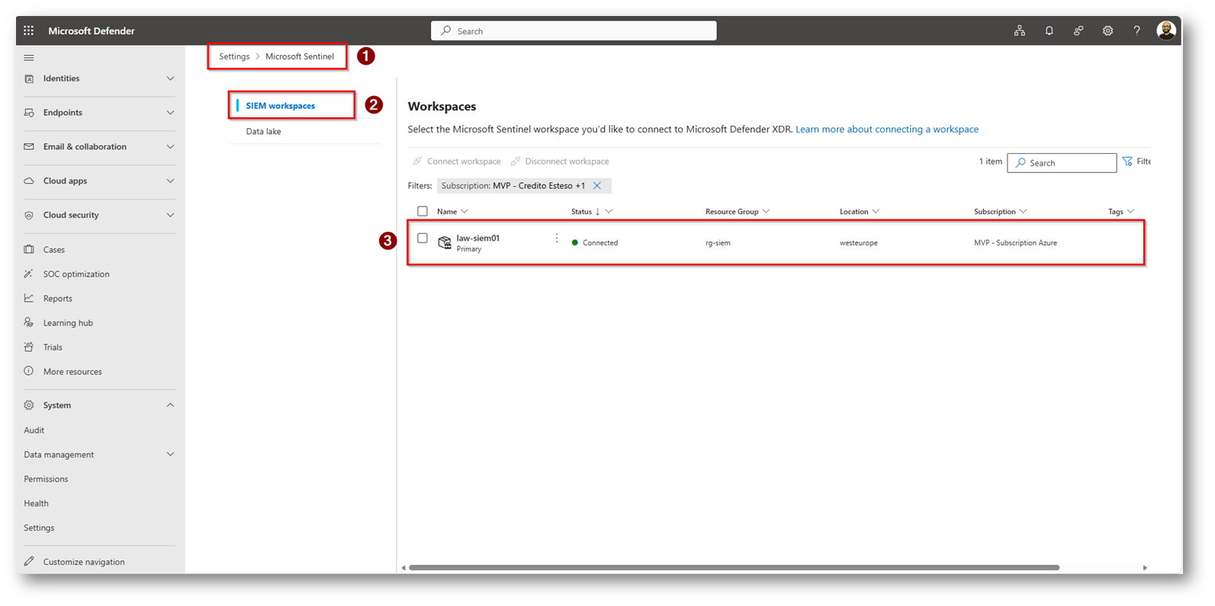Click the Learning hub icon
Screen dimensions: 1215x606
point(29,322)
